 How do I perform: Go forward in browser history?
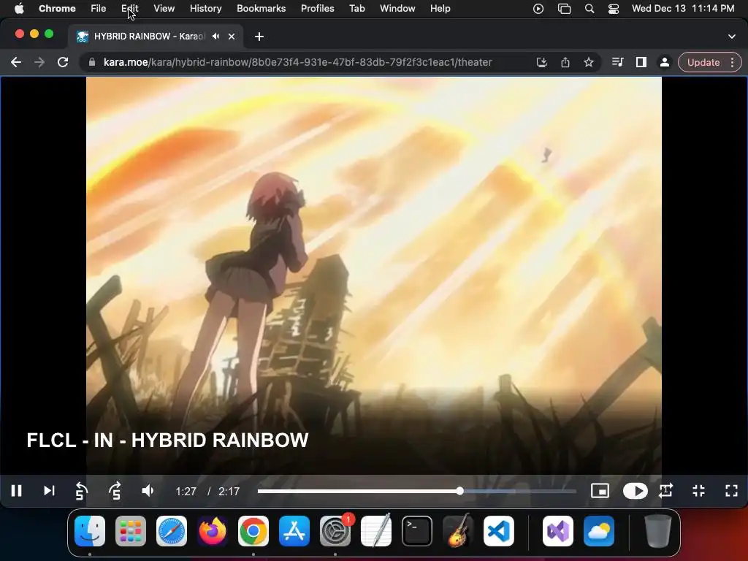39,62
